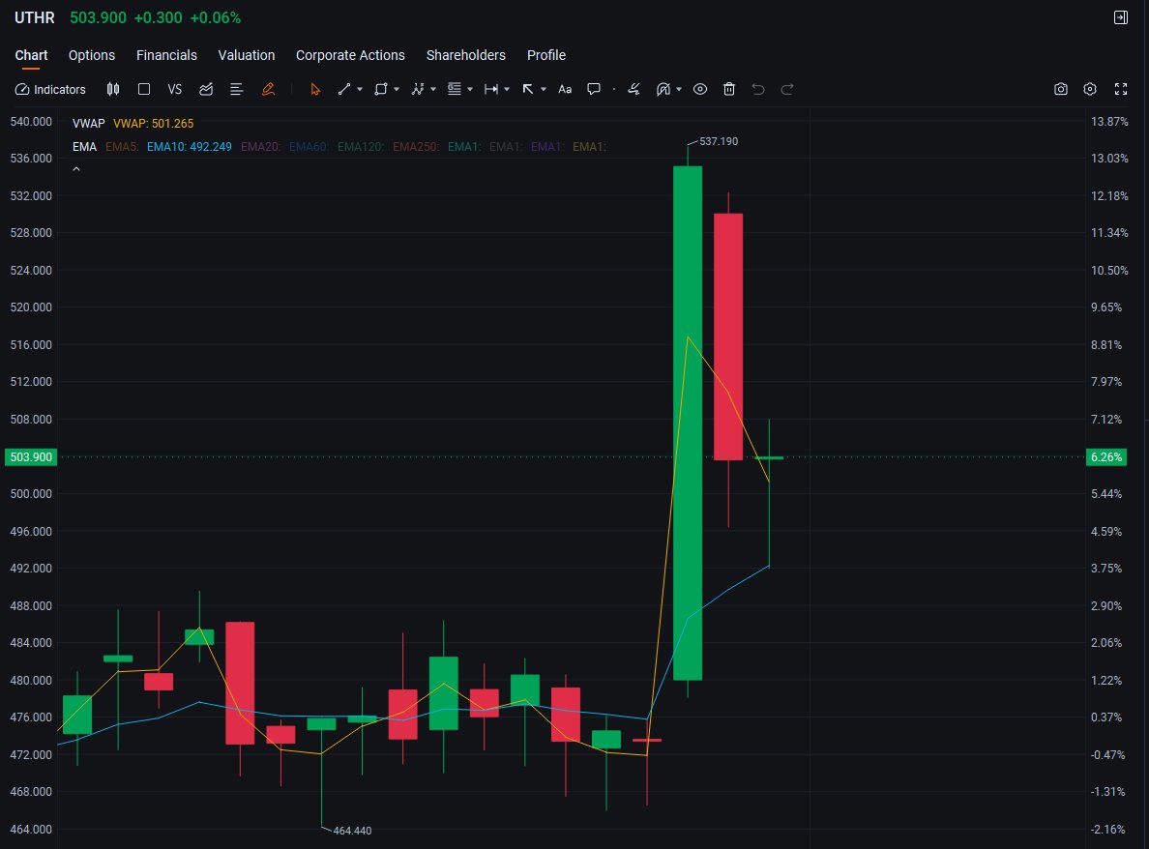Click the chart overlay icon next to VS
1149x849 pixels.
206,89
